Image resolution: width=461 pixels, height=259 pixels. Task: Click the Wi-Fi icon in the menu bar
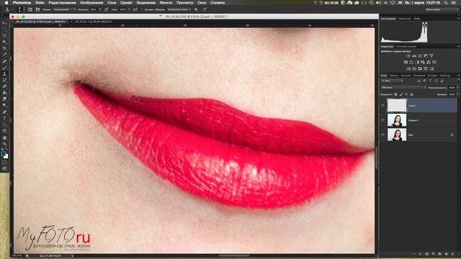tap(393, 3)
